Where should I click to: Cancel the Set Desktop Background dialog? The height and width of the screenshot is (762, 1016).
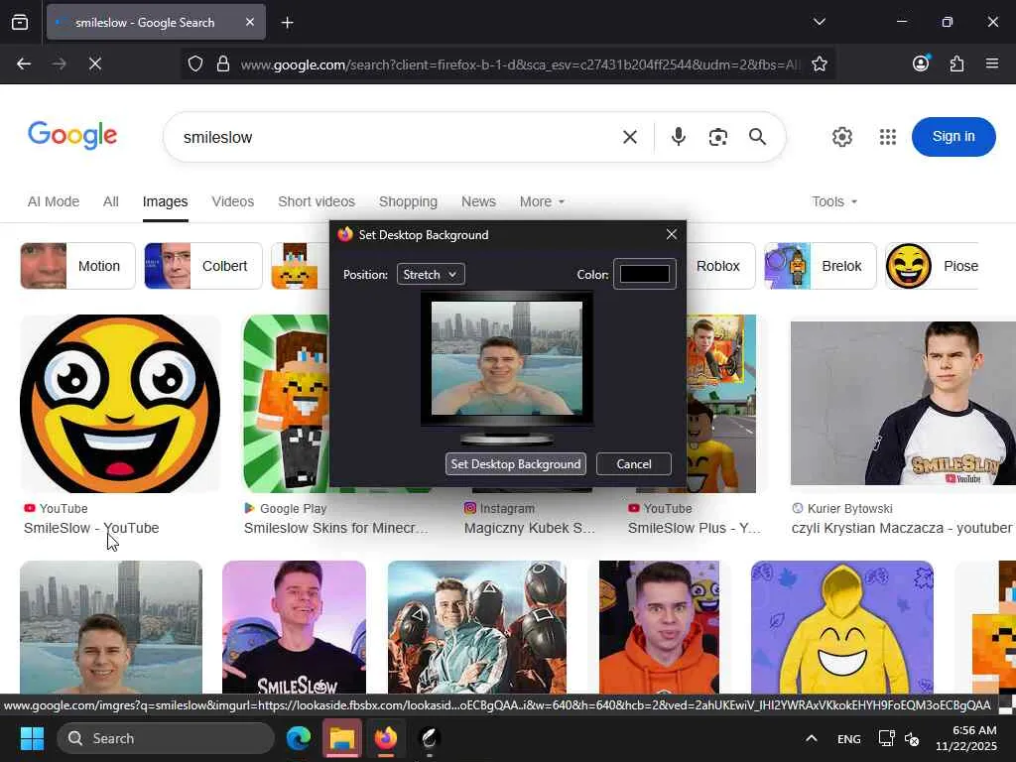pos(634,464)
